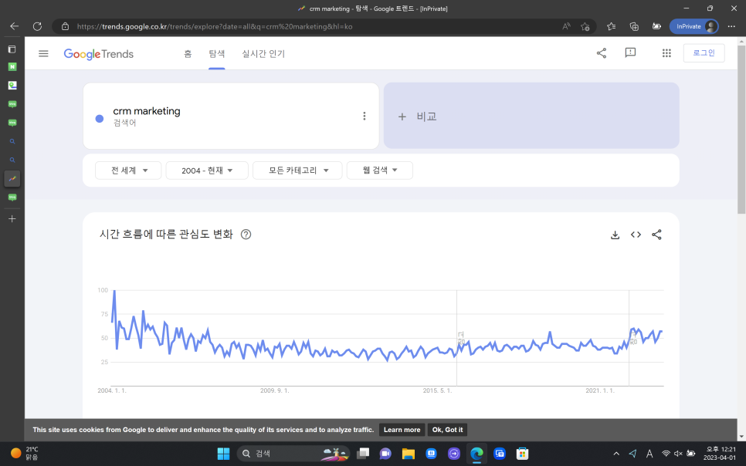
Task: Download the interest over time CSV
Action: [615, 235]
